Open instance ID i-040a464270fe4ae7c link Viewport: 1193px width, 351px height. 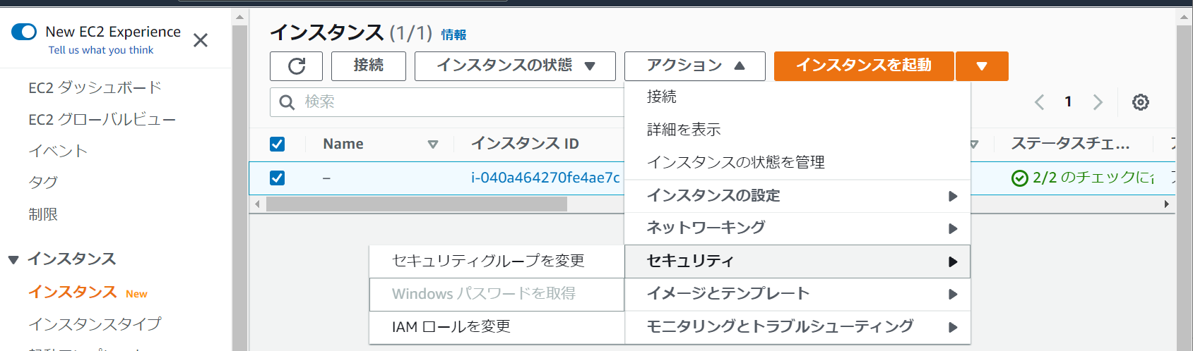545,178
